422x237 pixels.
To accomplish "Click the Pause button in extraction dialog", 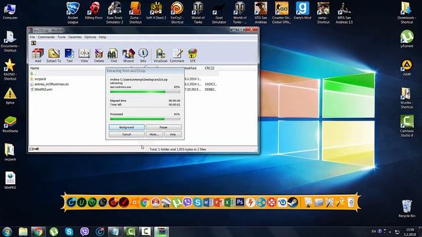I will [164, 127].
